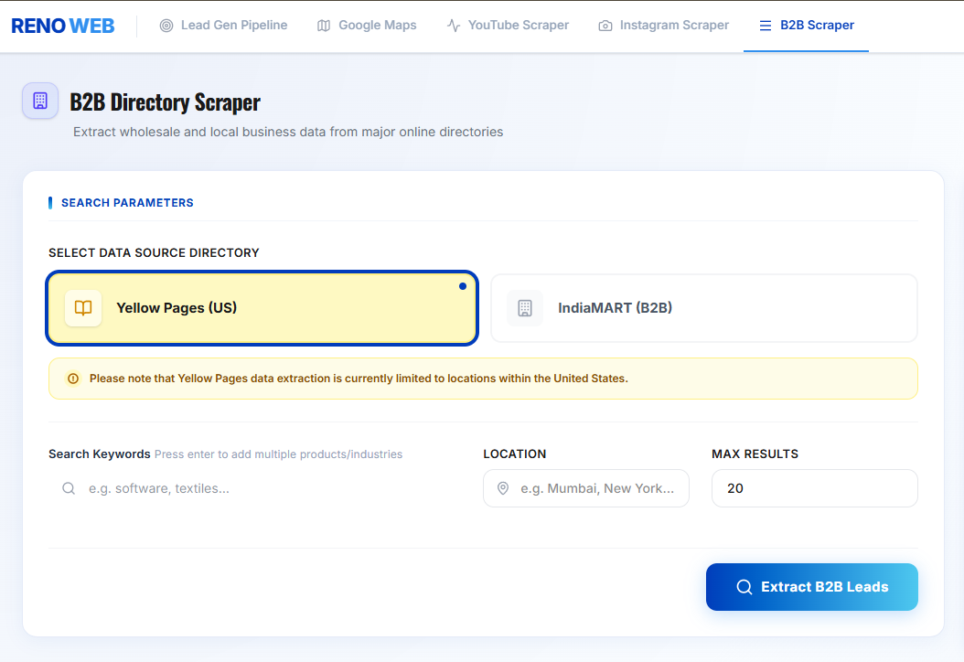Click the Yellow Pages open book icon

[x=83, y=308]
